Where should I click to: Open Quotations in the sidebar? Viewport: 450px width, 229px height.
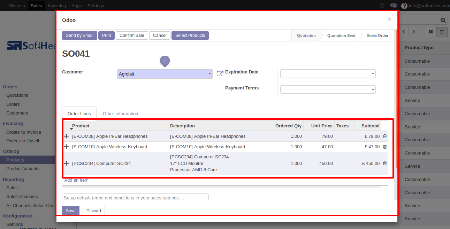point(17,95)
